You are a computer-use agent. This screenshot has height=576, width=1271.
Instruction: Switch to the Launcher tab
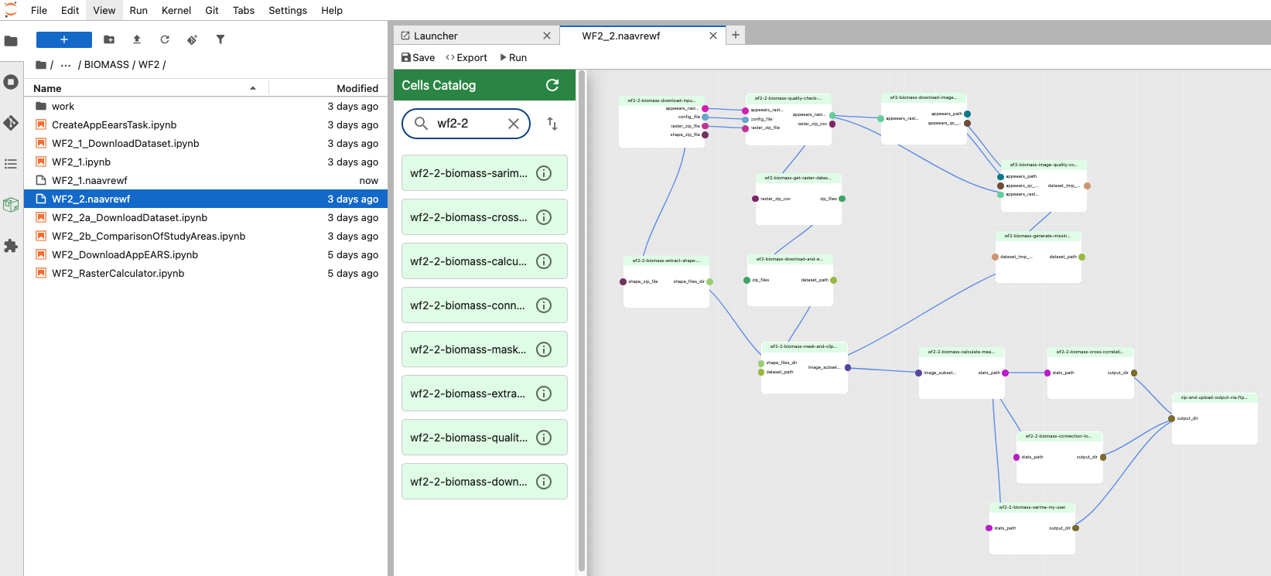[436, 36]
